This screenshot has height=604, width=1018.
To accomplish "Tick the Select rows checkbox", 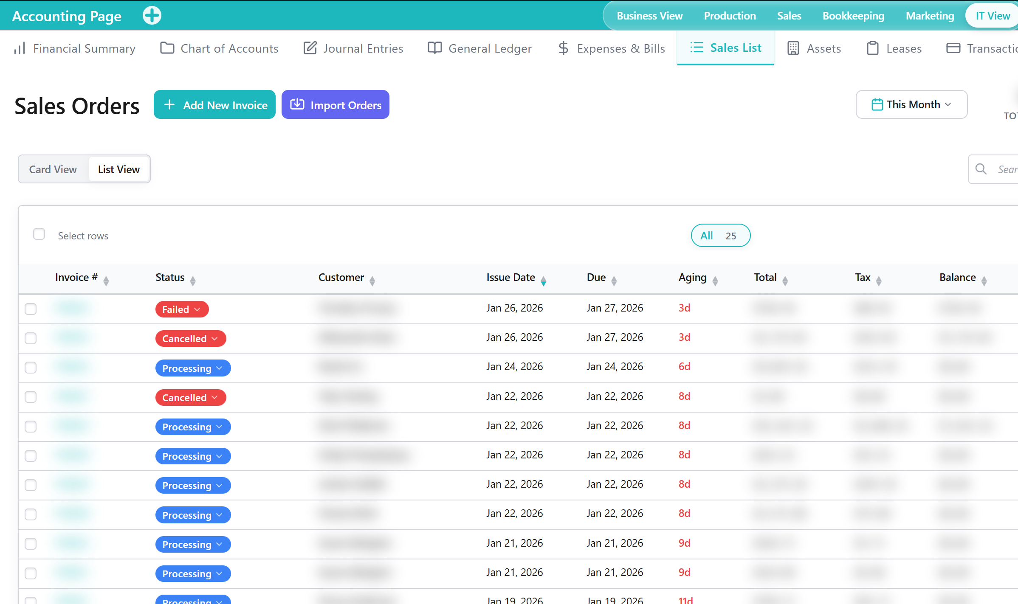I will [39, 234].
